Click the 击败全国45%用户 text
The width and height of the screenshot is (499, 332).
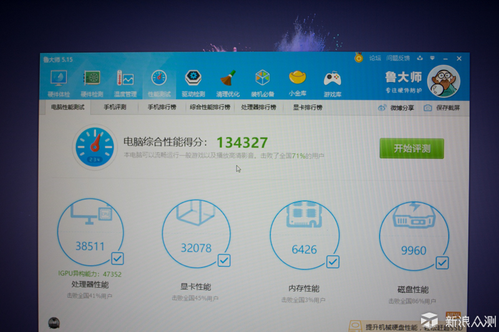pos(195,298)
